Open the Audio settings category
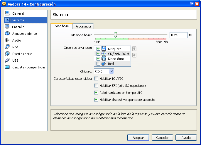Viewport: 201px width, 145px height. click(26, 40)
